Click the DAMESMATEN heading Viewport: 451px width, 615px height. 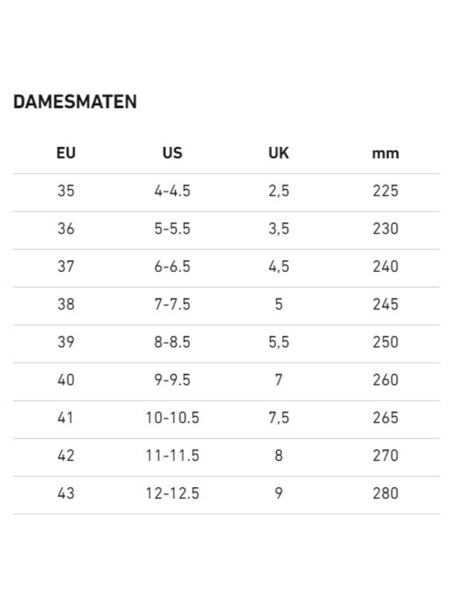[x=75, y=102]
